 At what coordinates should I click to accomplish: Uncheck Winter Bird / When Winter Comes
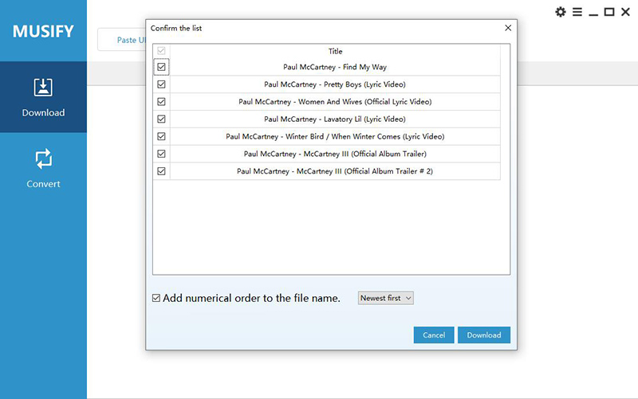[x=161, y=136]
